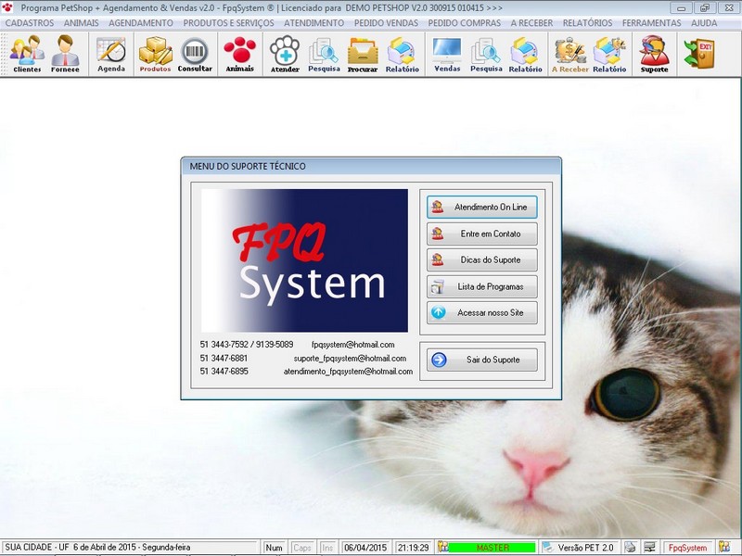Click the FpqSystem label in status bar
742x556 pixels.
687,548
